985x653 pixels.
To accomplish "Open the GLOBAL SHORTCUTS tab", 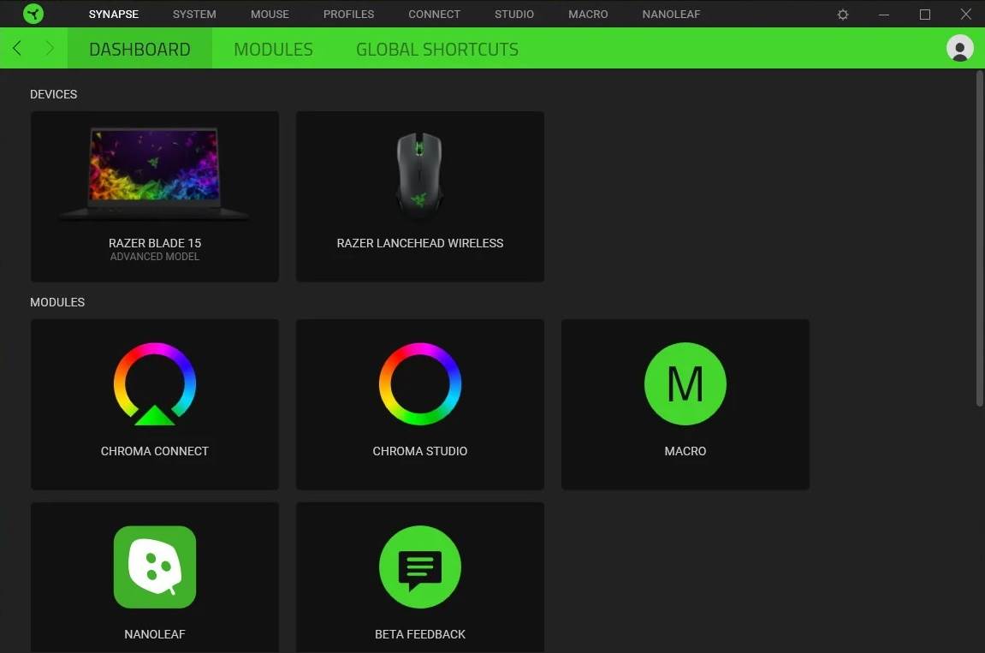I will 436,49.
